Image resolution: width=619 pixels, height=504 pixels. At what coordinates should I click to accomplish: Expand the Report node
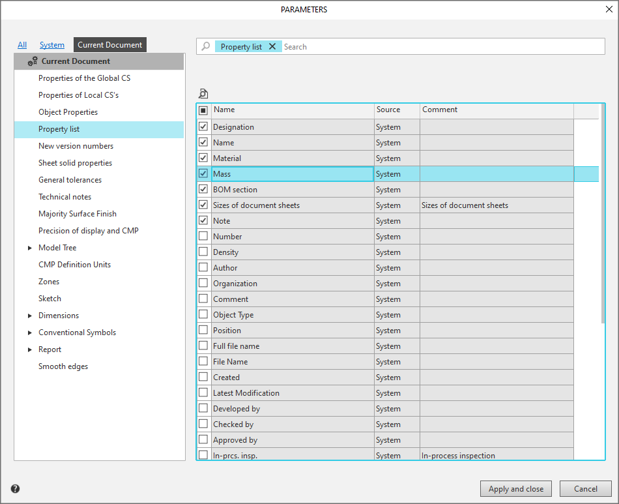coord(30,349)
